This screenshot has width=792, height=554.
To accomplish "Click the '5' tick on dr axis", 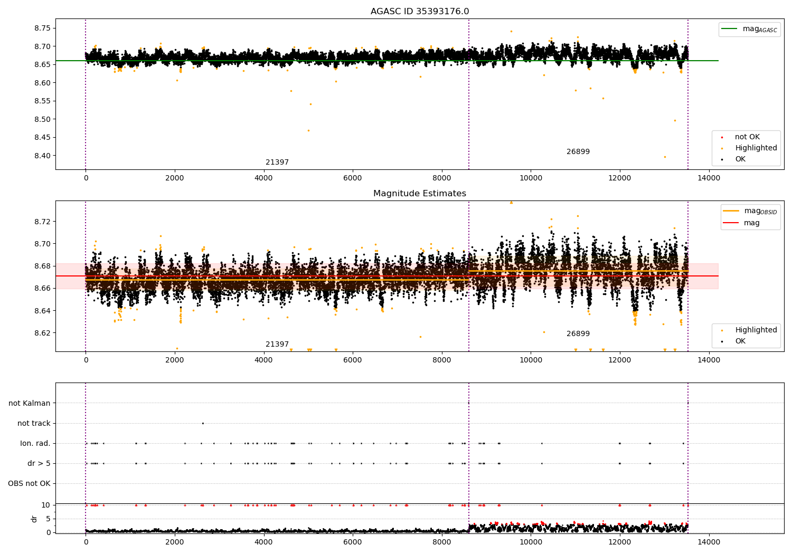I will click(x=48, y=519).
